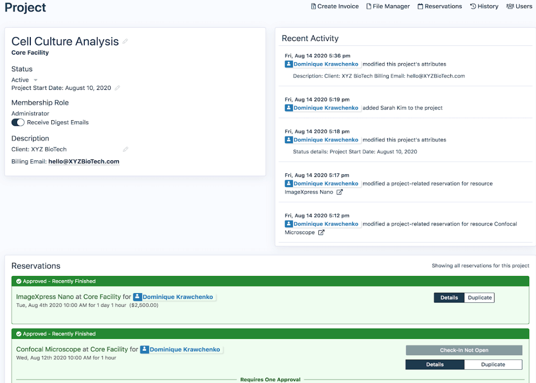View project History
The width and height of the screenshot is (536, 383).
pyautogui.click(x=484, y=6)
